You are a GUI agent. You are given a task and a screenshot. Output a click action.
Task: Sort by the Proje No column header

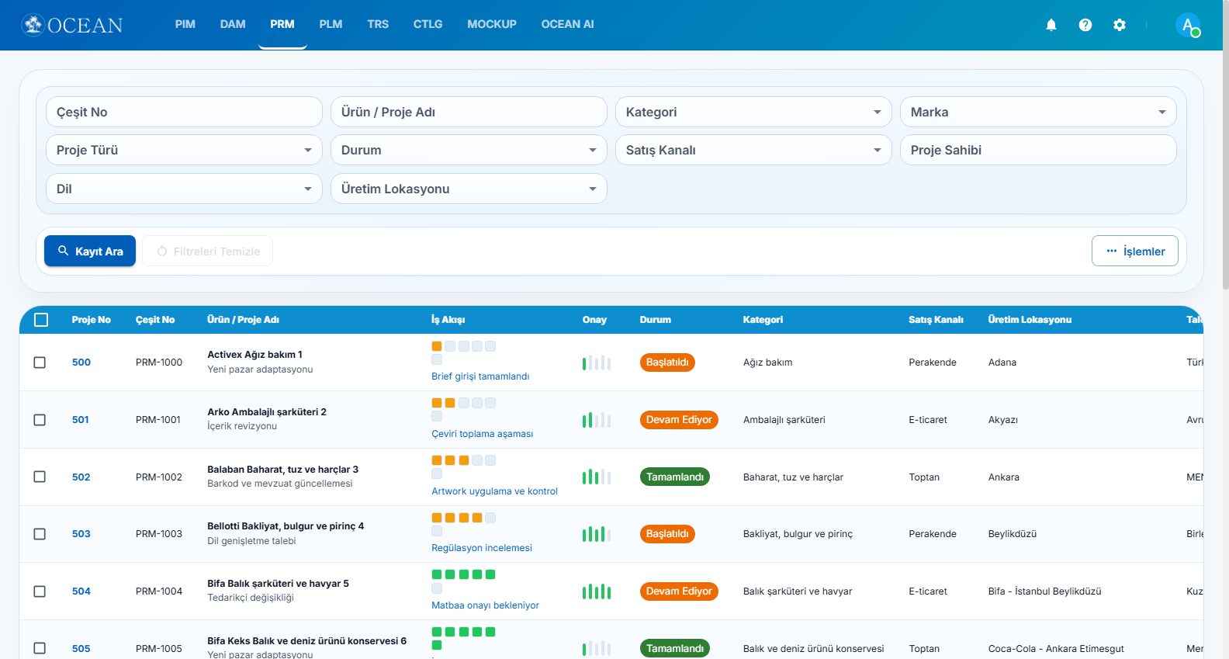92,320
